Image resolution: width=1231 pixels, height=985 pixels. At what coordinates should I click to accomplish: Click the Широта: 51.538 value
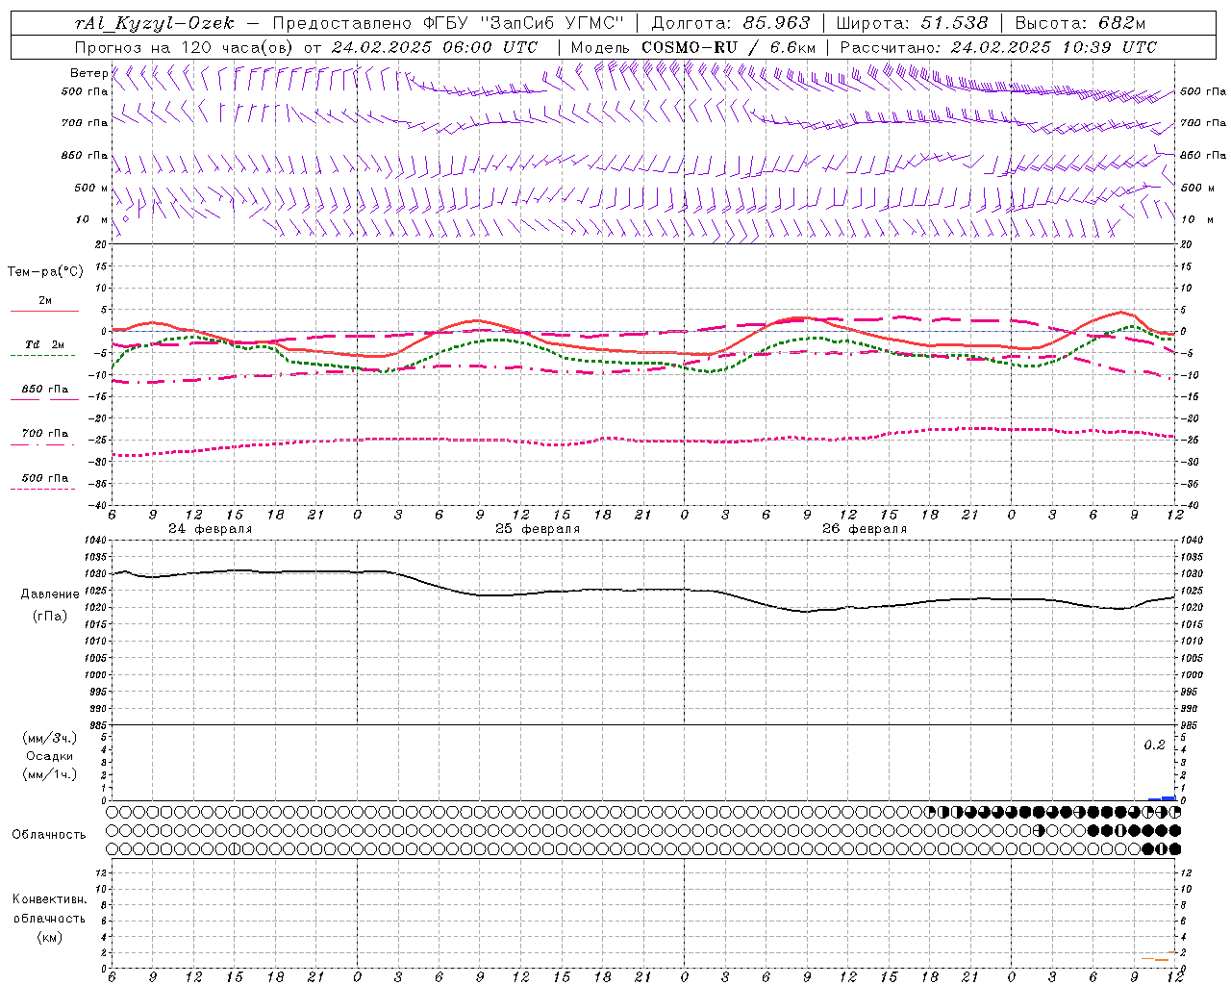coord(912,23)
